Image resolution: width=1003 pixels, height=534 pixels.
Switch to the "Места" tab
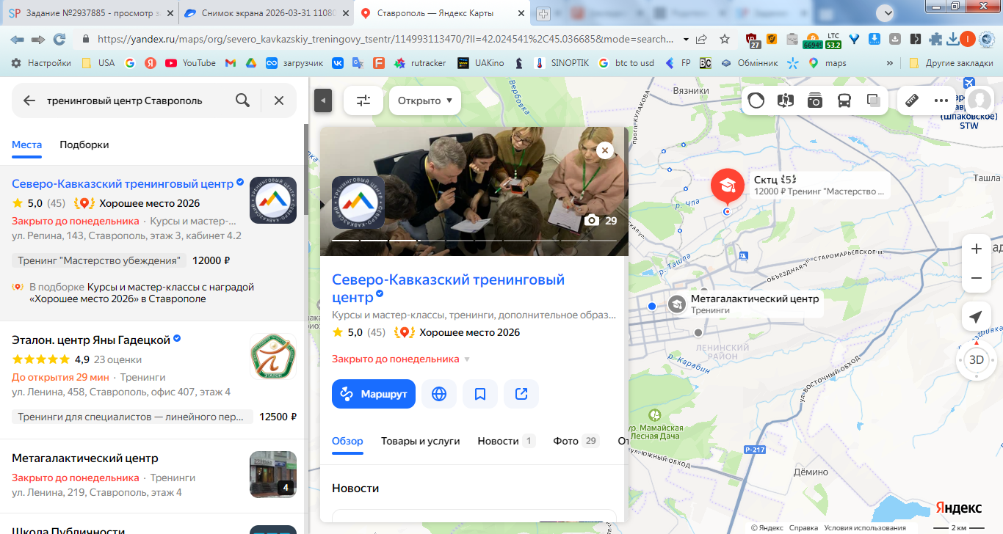coord(26,145)
